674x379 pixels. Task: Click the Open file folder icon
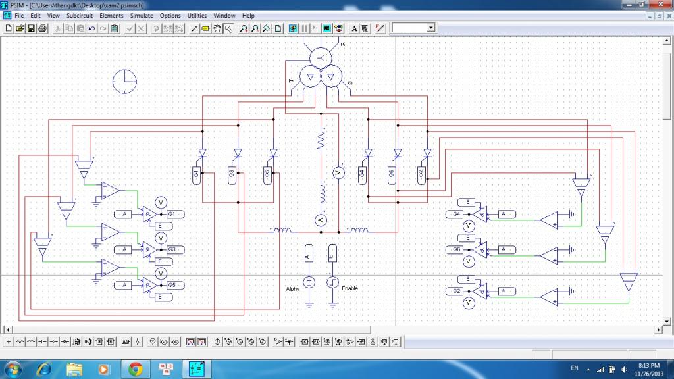pyautogui.click(x=20, y=28)
